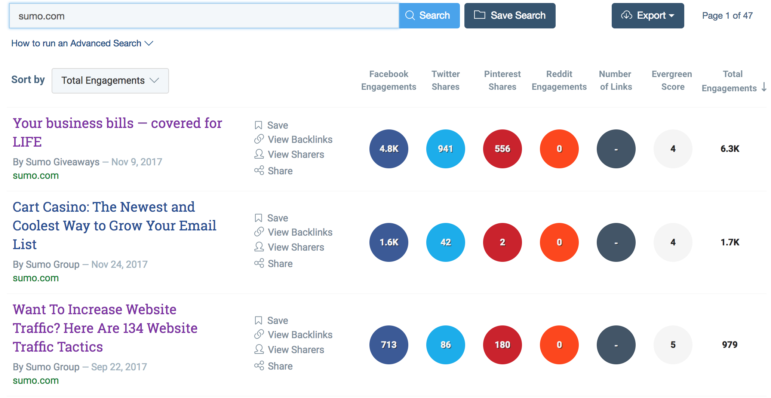
Task: Click the Save Search button
Action: [x=510, y=16]
